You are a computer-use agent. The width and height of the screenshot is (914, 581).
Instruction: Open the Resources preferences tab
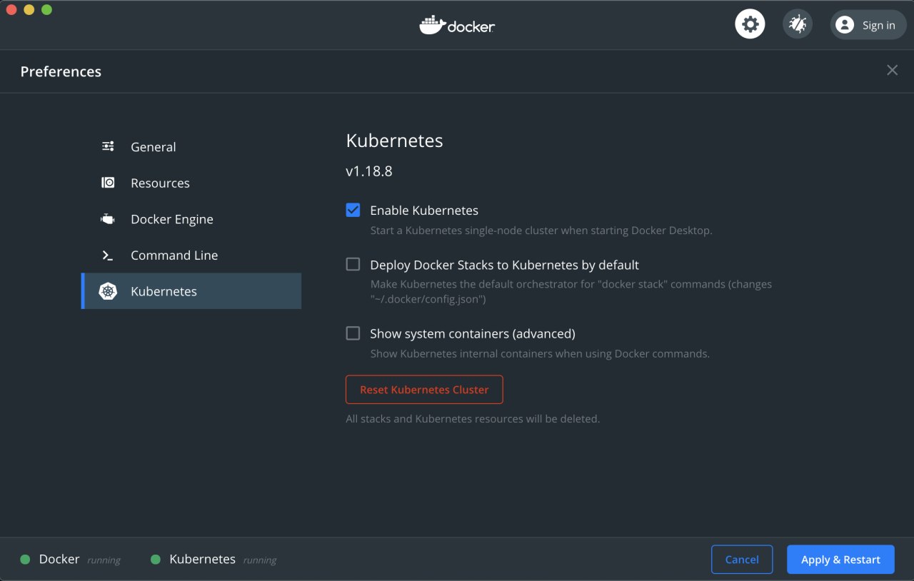[x=191, y=183]
